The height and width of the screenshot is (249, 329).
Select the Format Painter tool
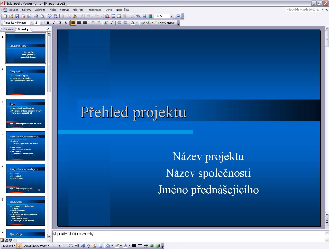tap(81, 16)
